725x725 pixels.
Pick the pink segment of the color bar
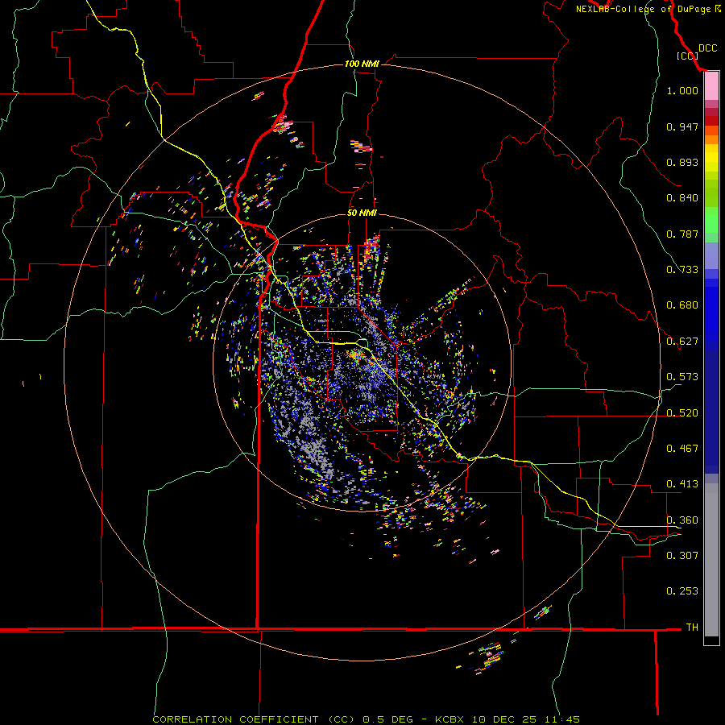[711, 86]
